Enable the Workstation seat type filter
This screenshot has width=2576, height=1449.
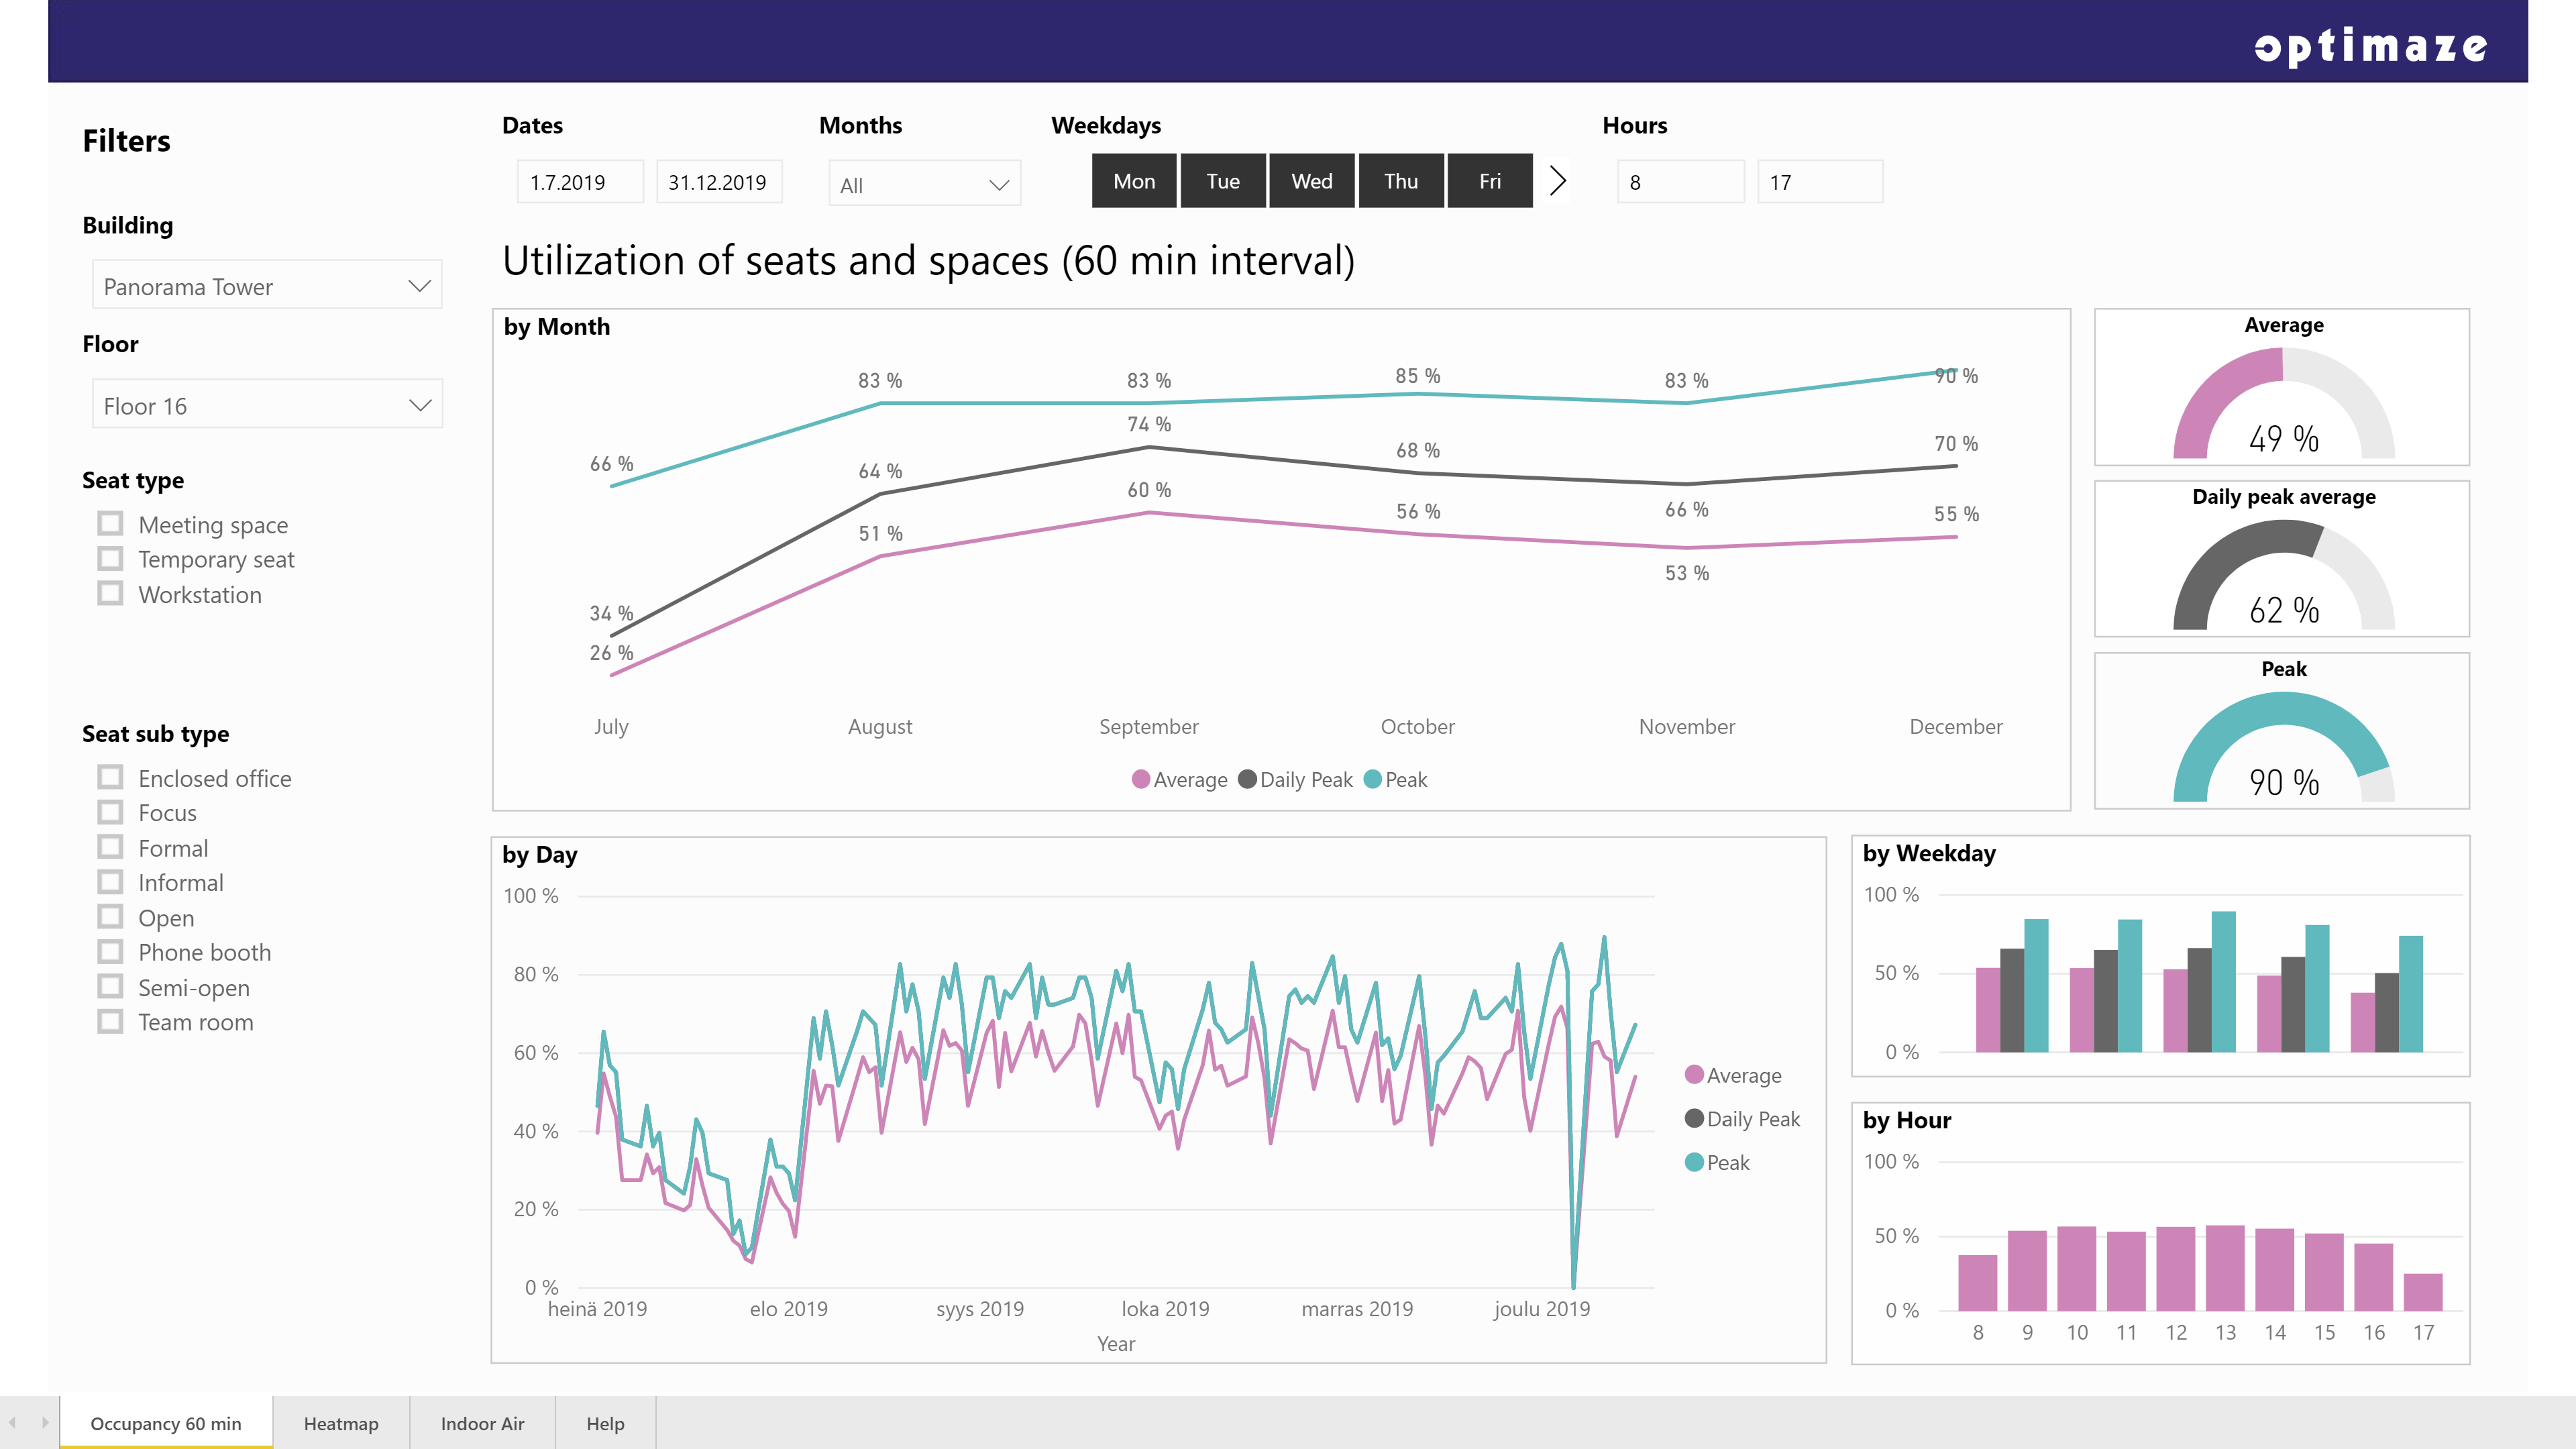pyautogui.click(x=110, y=594)
